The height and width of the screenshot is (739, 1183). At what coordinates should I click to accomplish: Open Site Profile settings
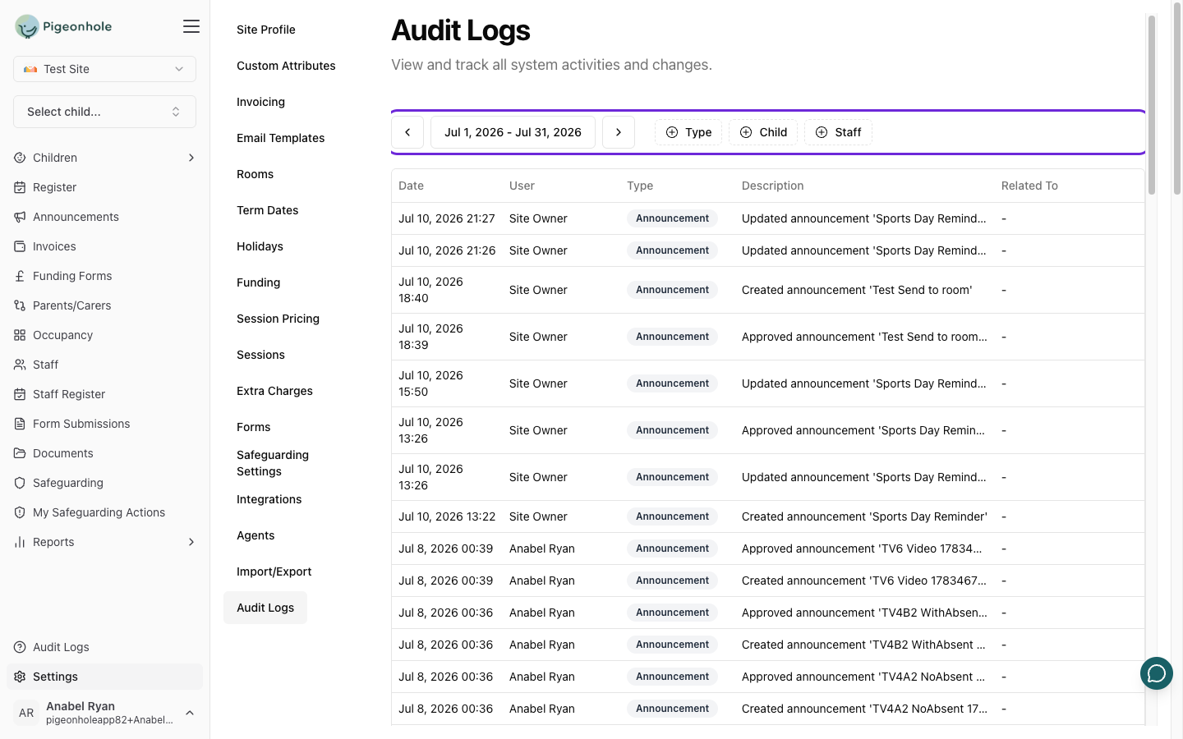point(266,30)
